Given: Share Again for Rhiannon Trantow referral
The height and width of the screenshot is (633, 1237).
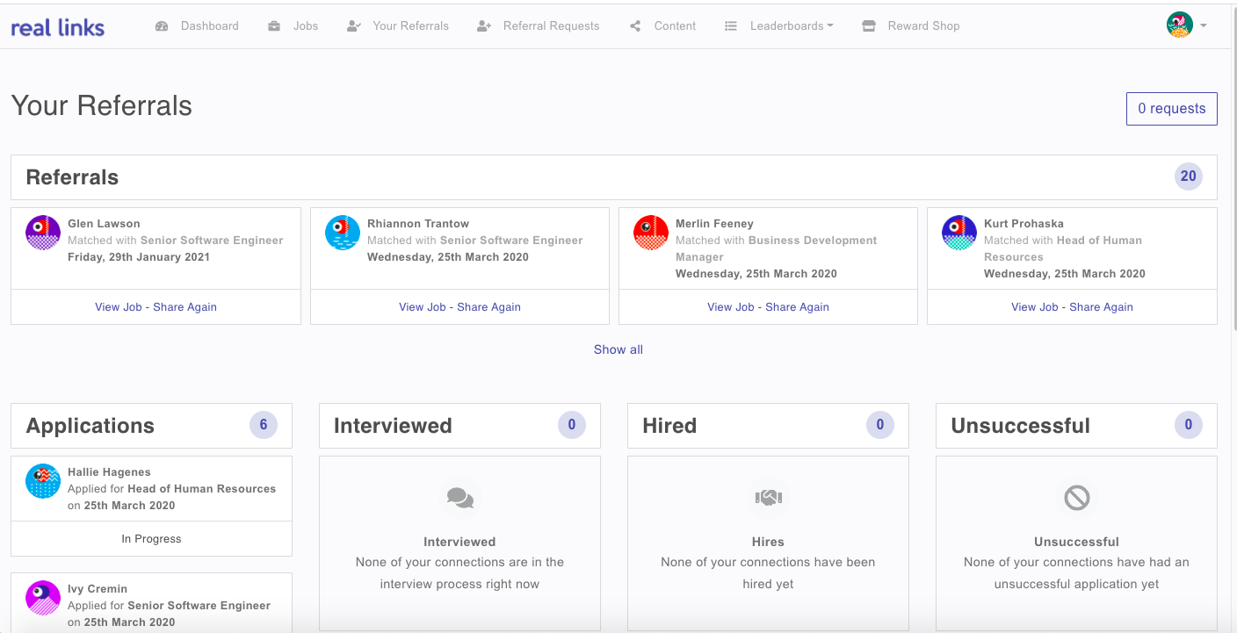Looking at the screenshot, I should (488, 307).
